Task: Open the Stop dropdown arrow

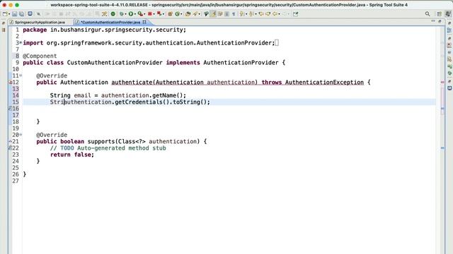Action: [x=154, y=14]
